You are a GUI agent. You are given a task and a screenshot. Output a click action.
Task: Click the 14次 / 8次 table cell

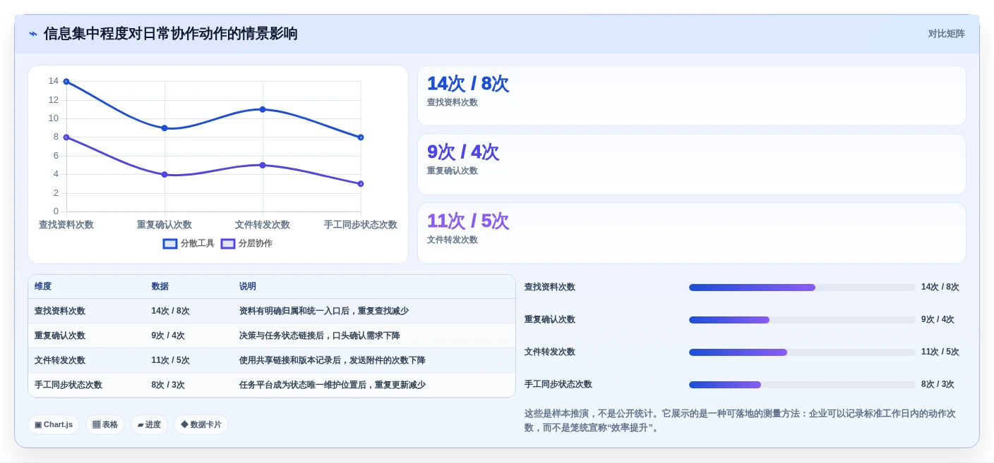[171, 311]
